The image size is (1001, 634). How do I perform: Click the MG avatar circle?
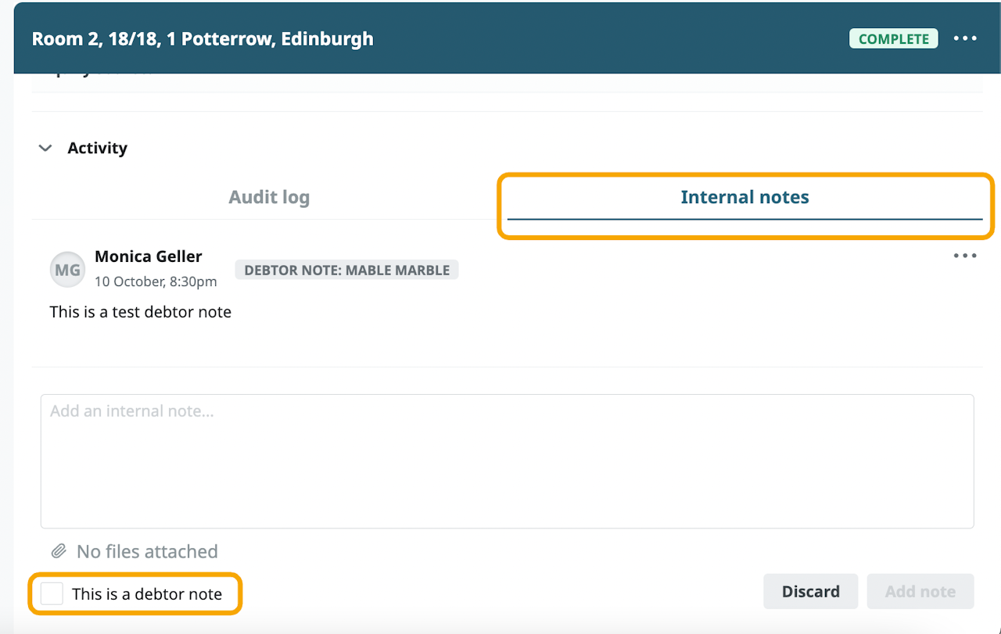67,270
